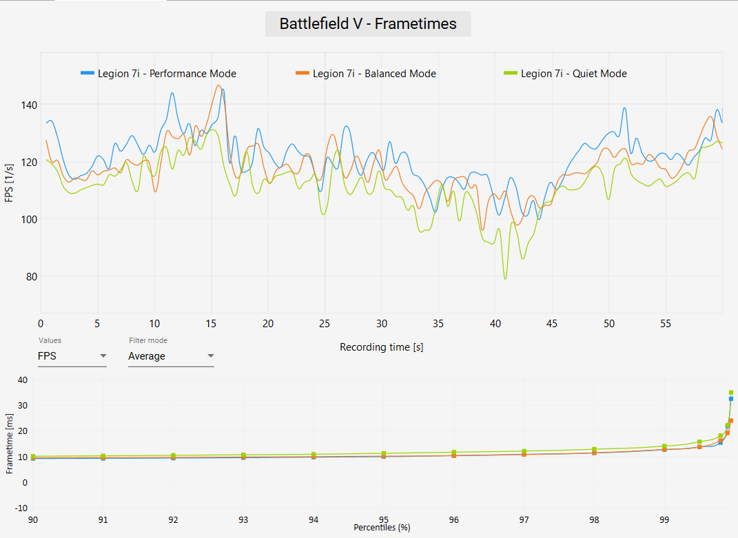Click the 94 tick on the percentiles axis
Viewport: 738px width, 538px height.
[314, 519]
